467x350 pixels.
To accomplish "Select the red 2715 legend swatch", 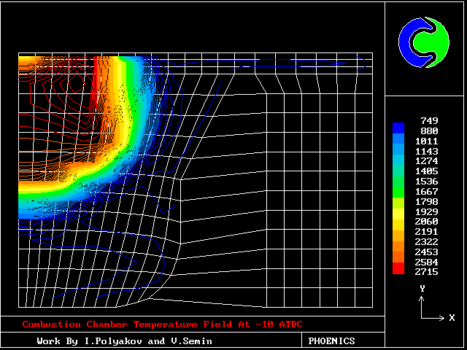I will [x=398, y=269].
